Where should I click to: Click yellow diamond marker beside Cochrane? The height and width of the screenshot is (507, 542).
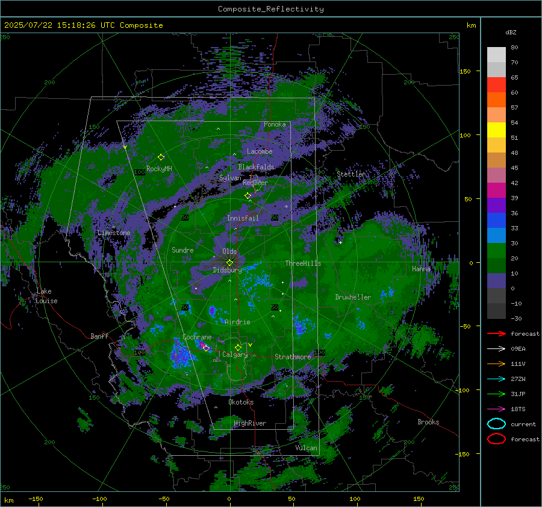point(206,348)
